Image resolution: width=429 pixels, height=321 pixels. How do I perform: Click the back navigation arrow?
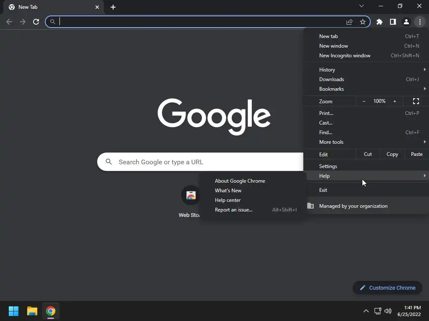pyautogui.click(x=9, y=22)
